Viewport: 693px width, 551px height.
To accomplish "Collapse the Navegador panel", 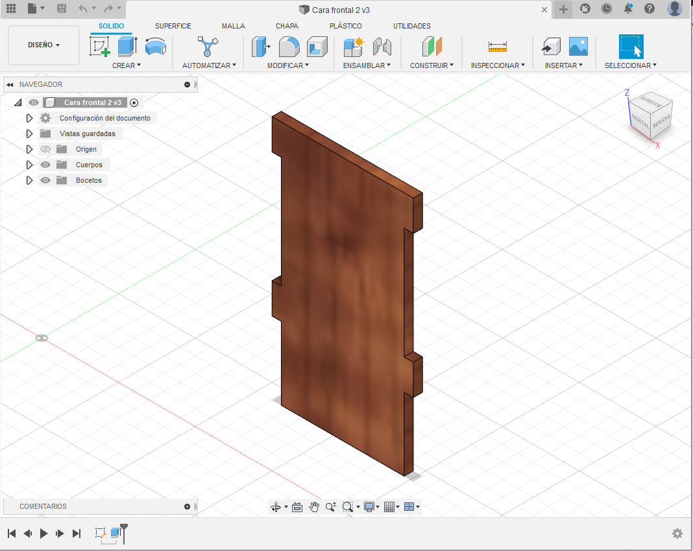I will (10, 84).
